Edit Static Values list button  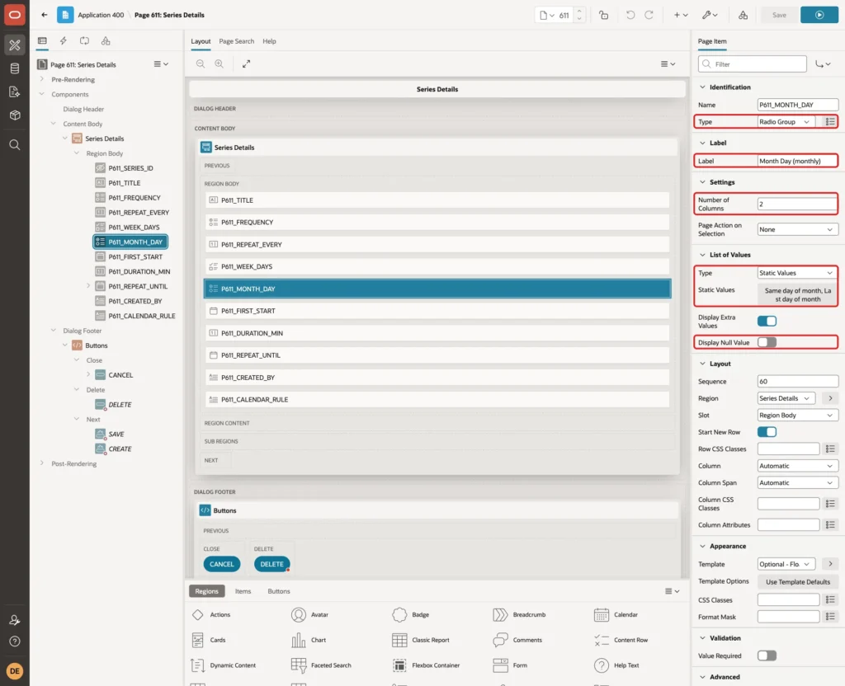tap(798, 294)
